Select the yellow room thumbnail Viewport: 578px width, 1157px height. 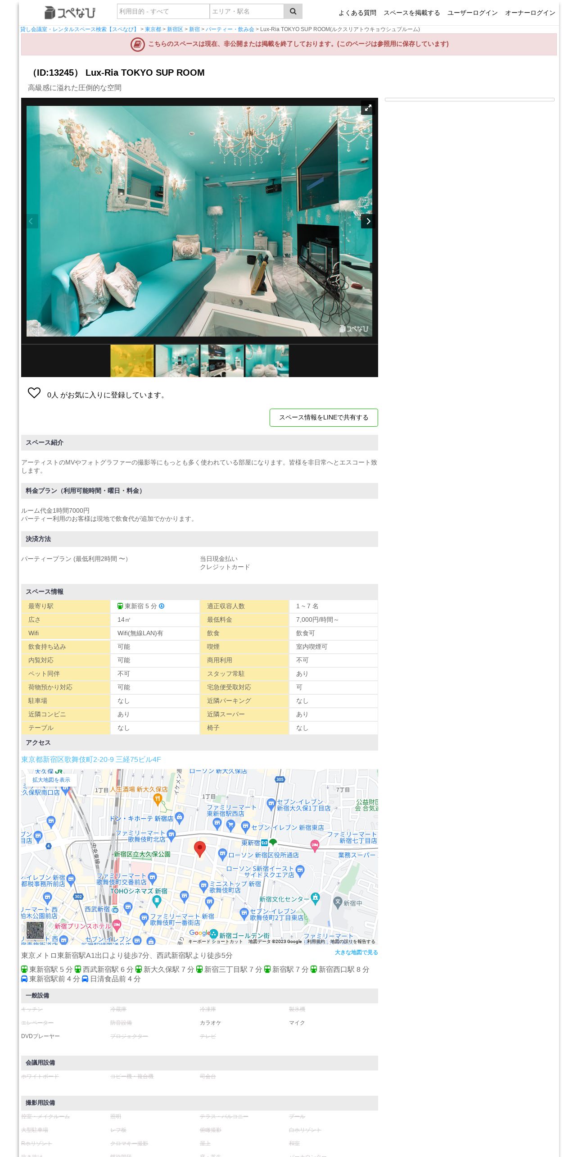tap(132, 360)
